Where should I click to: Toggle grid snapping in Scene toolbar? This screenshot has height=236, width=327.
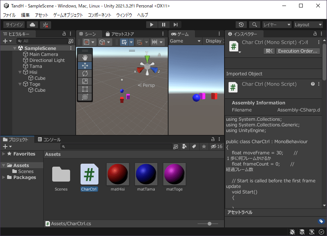tap(139, 42)
